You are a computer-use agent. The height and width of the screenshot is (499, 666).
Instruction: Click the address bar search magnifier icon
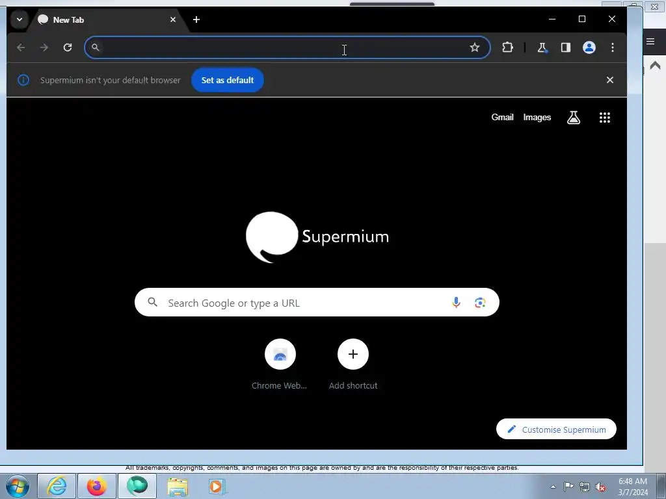click(96, 47)
